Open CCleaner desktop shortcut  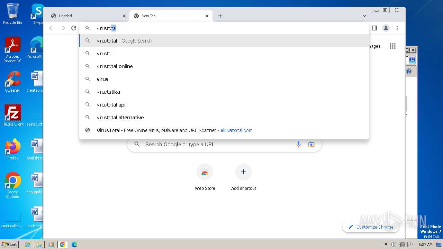point(12,82)
